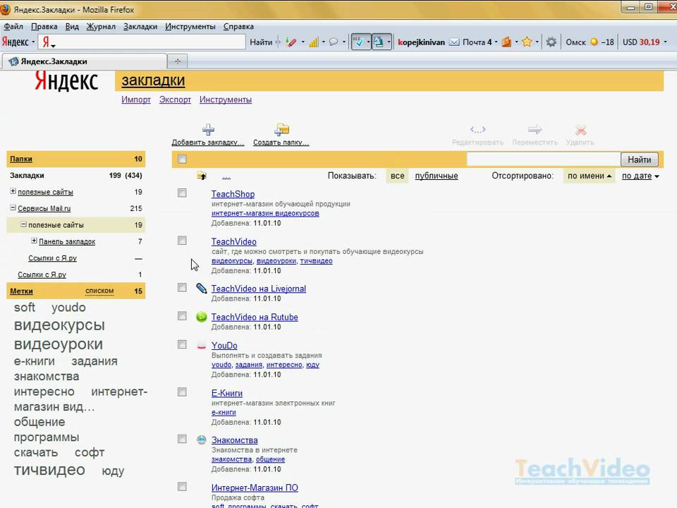Click the Yandex logo on the page

[66, 80]
